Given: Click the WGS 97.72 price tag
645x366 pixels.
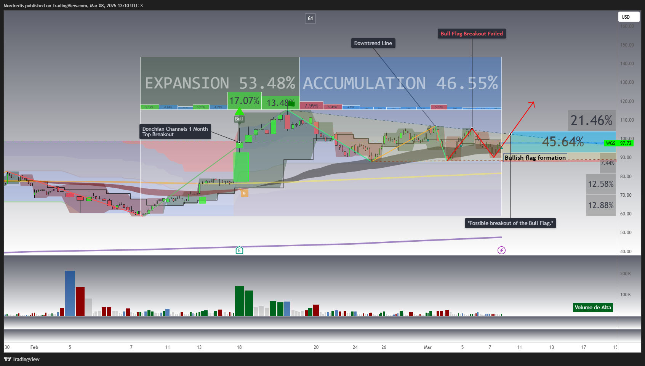Looking at the screenshot, I should pos(619,143).
